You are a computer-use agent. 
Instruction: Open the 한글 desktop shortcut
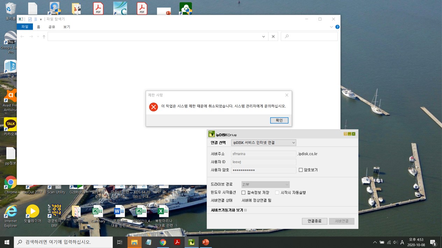tap(10, 69)
